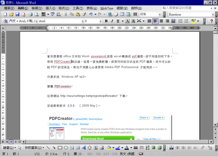Insert clip art from drawing toolbar
Image resolution: width=218 pixels, height=157 pixels.
pyautogui.click(x=96, y=148)
